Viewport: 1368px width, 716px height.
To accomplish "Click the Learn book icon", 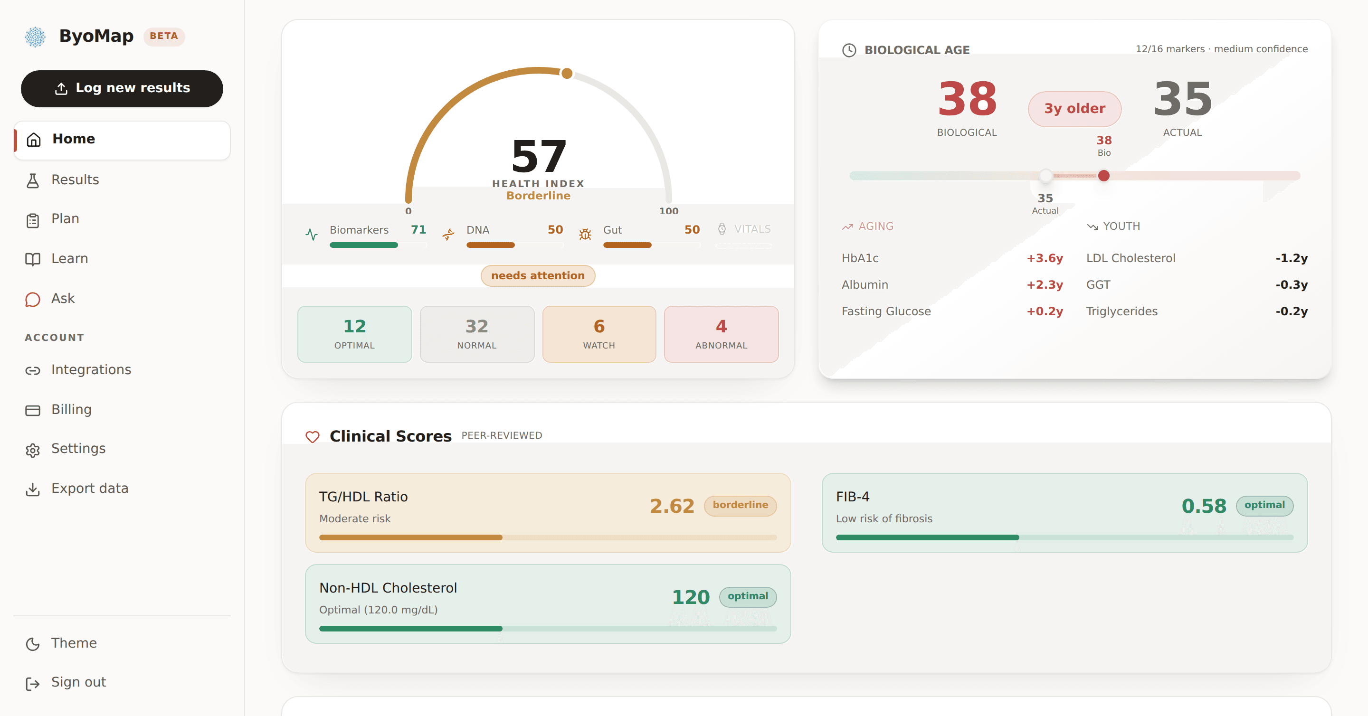I will tap(33, 259).
